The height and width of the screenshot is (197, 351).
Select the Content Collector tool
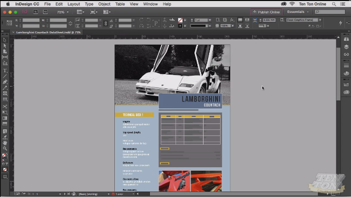(x=5, y=63)
